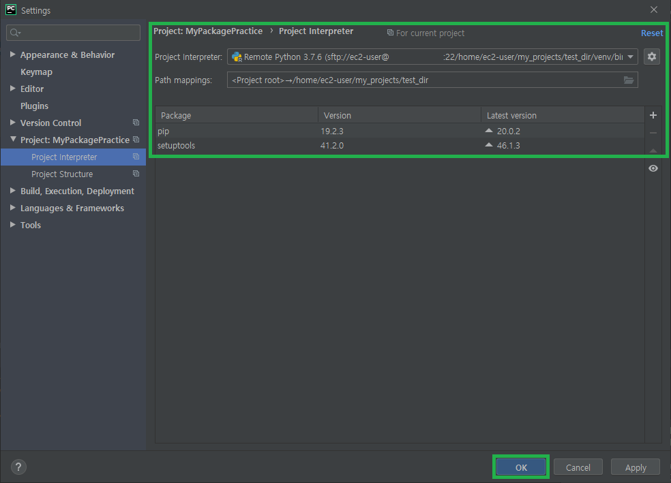Select the setuptools package row
Image resolution: width=671 pixels, height=483 pixels.
(400, 145)
